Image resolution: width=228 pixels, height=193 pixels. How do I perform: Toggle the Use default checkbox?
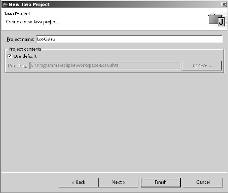pyautogui.click(x=10, y=56)
